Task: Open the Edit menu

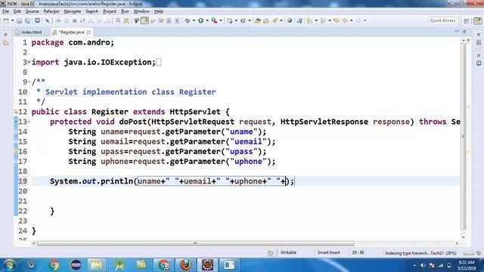Action: point(17,11)
